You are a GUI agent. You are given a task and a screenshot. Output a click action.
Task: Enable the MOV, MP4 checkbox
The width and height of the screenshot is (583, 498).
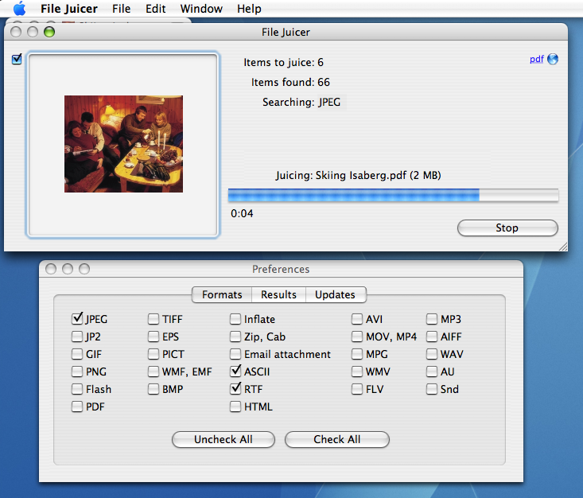point(357,337)
